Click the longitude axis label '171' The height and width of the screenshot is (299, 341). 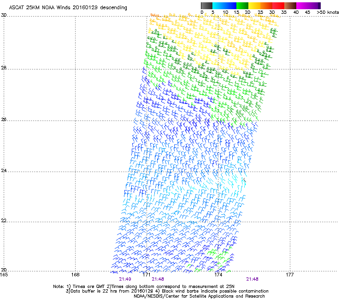click(147, 275)
